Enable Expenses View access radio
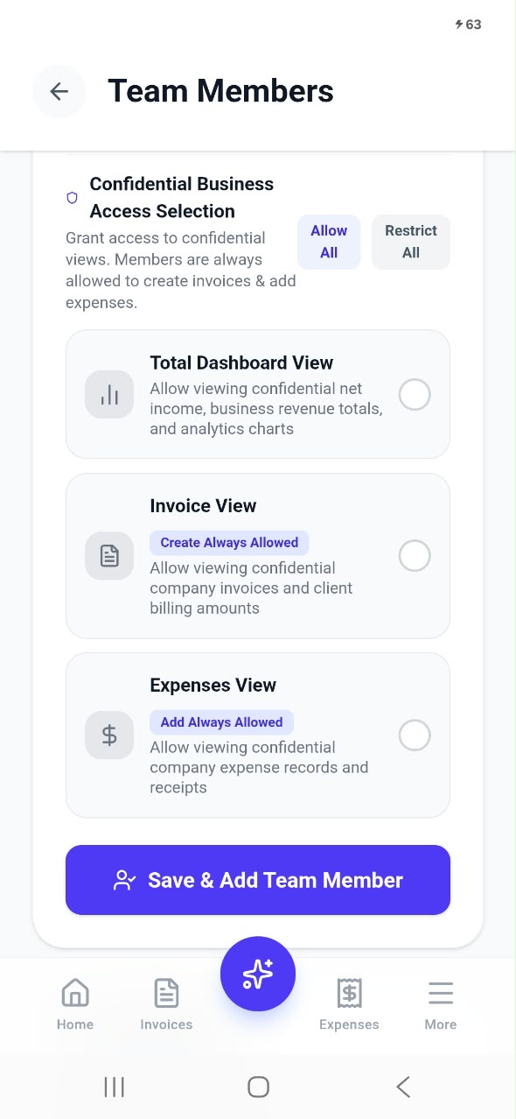The width and height of the screenshot is (516, 1119). pyautogui.click(x=415, y=735)
